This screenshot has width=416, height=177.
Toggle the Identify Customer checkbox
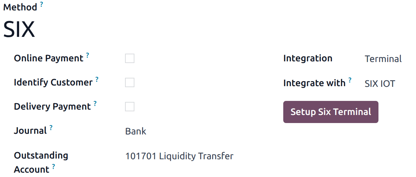pyautogui.click(x=130, y=83)
